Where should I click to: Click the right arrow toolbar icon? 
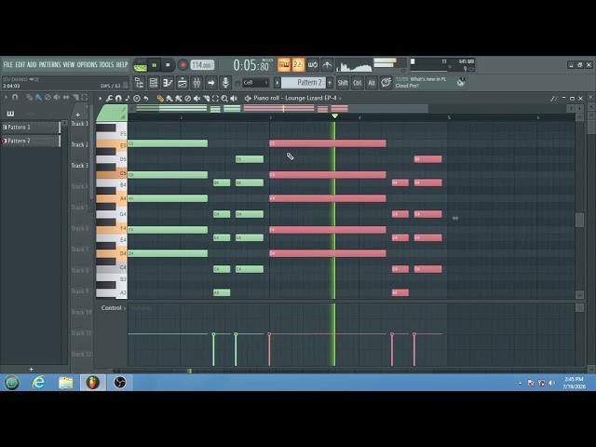[x=211, y=83]
